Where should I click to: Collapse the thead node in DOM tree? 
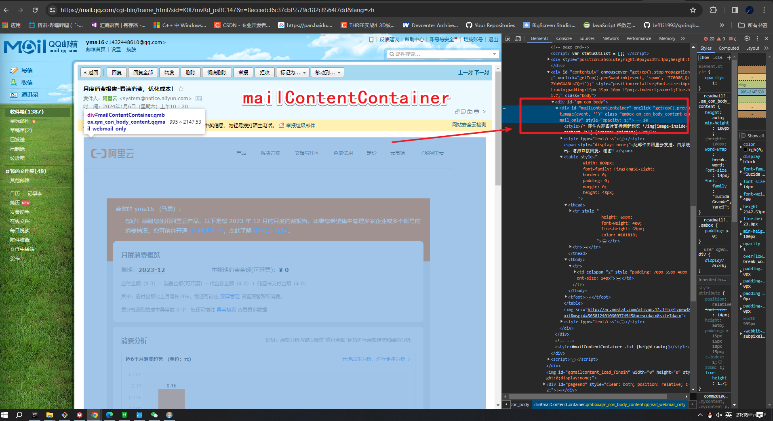(x=566, y=205)
